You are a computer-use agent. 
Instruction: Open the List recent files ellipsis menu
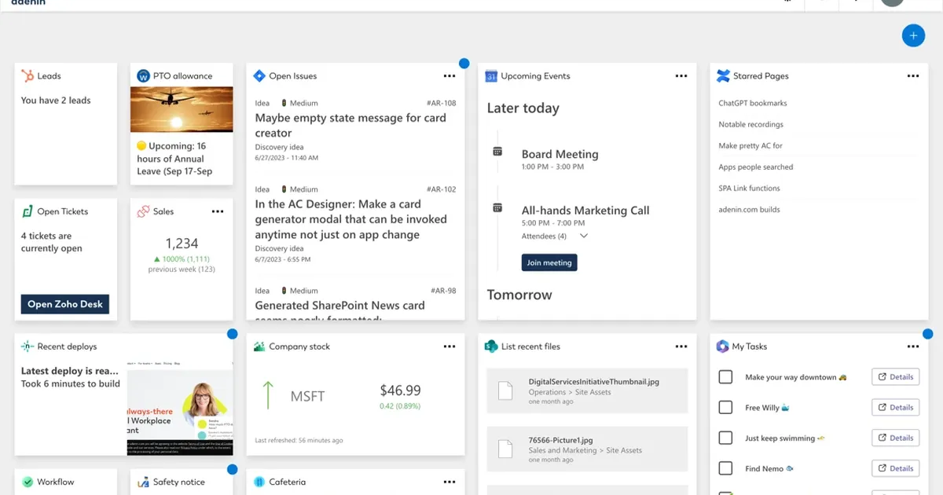point(681,346)
